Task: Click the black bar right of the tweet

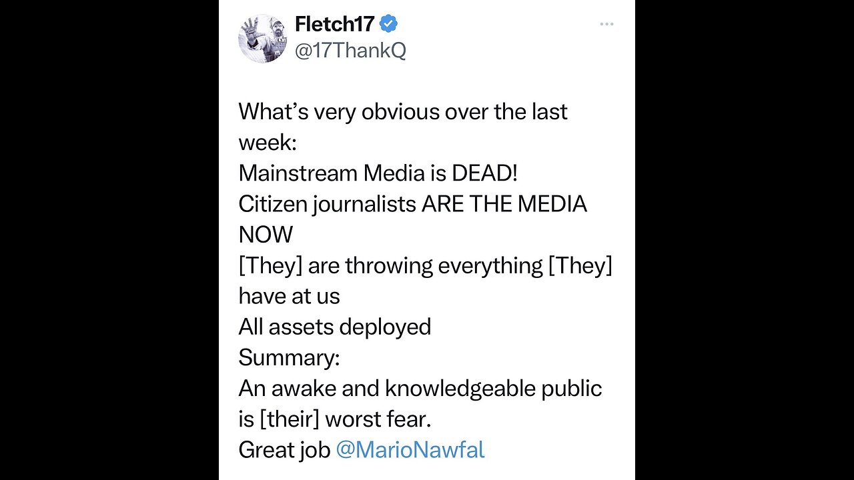Action: (744, 240)
